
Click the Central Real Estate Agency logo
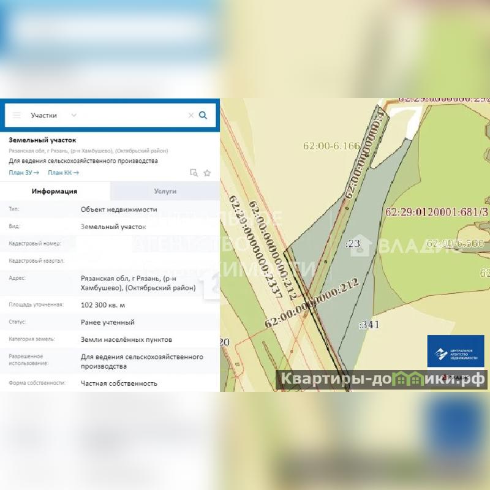456,351
